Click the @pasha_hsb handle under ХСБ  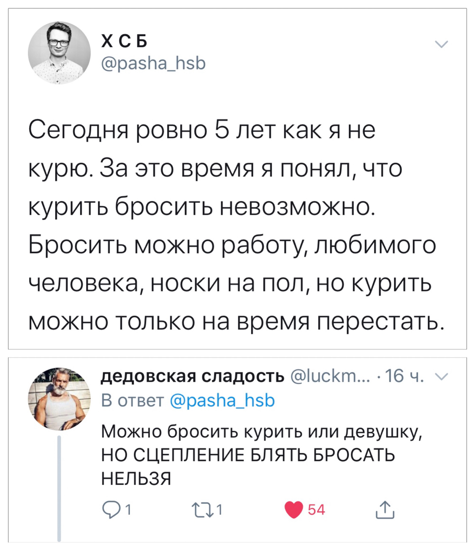pyautogui.click(x=153, y=63)
